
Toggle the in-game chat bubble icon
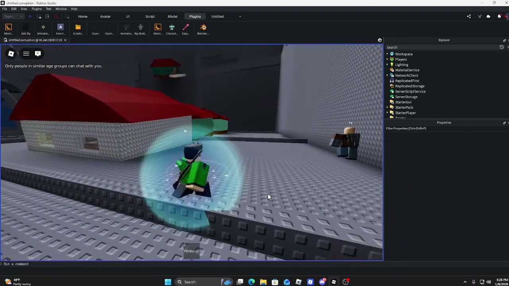click(x=38, y=54)
